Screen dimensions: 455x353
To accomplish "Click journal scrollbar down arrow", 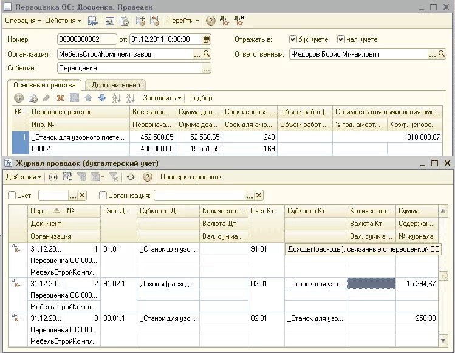I will pyautogui.click(x=443, y=340).
